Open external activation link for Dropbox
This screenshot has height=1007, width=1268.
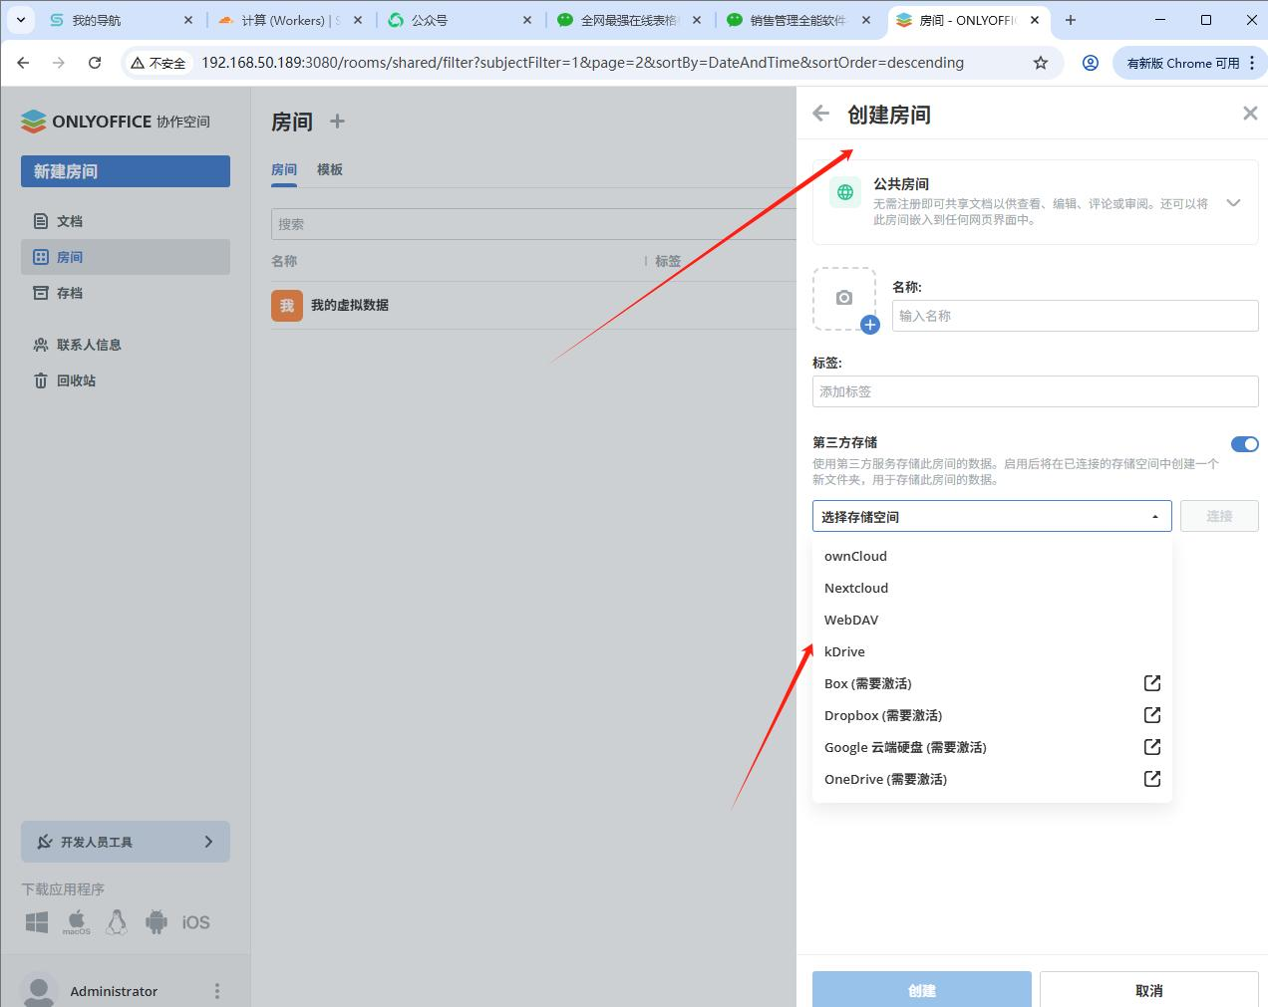pyautogui.click(x=1152, y=715)
